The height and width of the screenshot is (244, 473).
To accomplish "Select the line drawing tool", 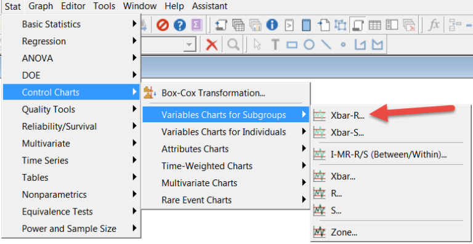I will pyautogui.click(x=326, y=45).
